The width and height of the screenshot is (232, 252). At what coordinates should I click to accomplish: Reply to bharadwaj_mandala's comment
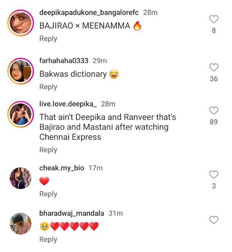click(48, 239)
